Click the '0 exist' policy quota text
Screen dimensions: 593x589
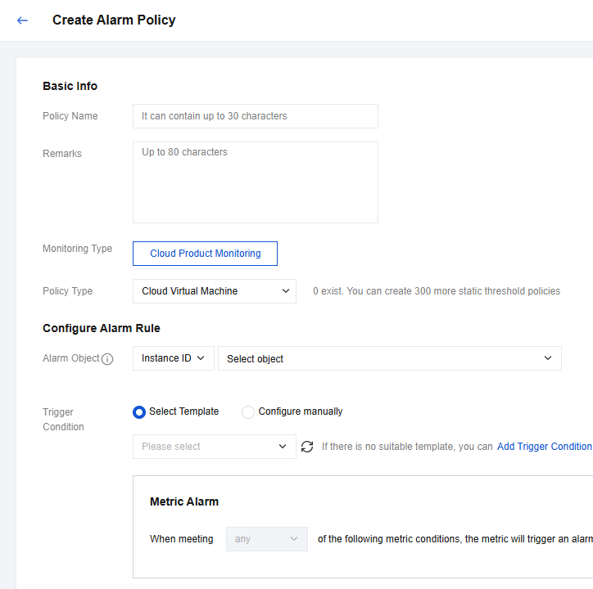point(437,291)
